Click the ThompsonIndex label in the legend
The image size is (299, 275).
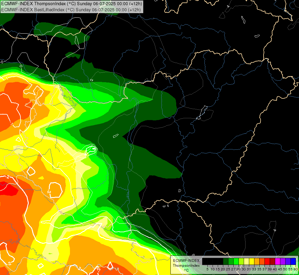[x=186, y=266]
